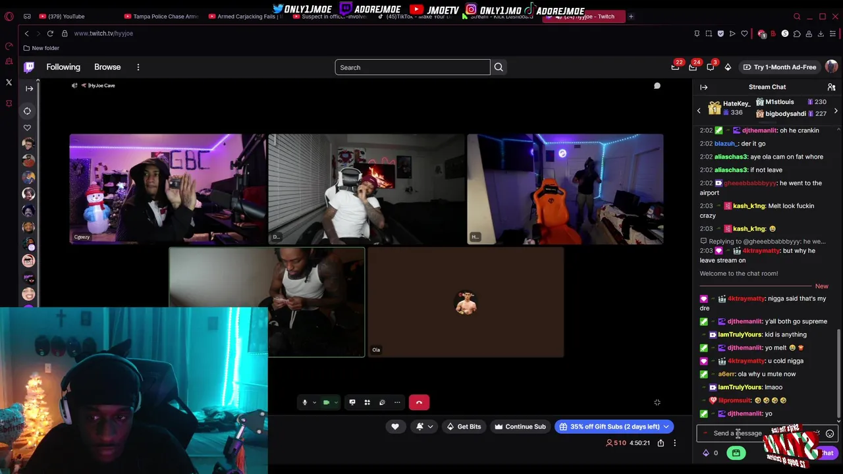Go back with the browser back arrow
Image resolution: width=843 pixels, height=474 pixels.
click(x=26, y=34)
